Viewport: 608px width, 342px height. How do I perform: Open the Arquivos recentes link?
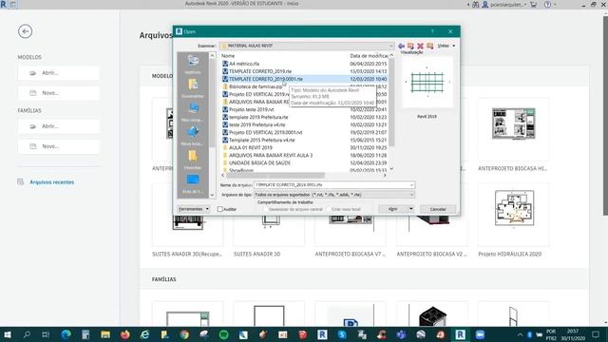click(51, 182)
